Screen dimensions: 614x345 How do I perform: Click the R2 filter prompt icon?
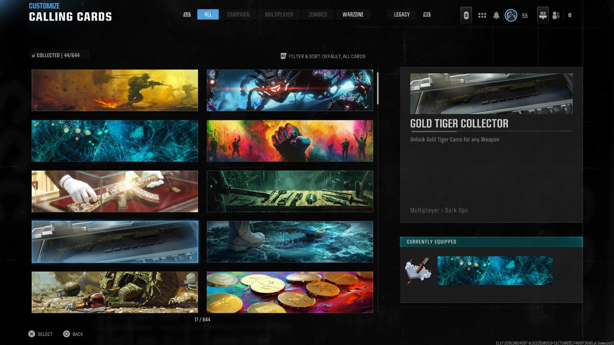point(283,56)
